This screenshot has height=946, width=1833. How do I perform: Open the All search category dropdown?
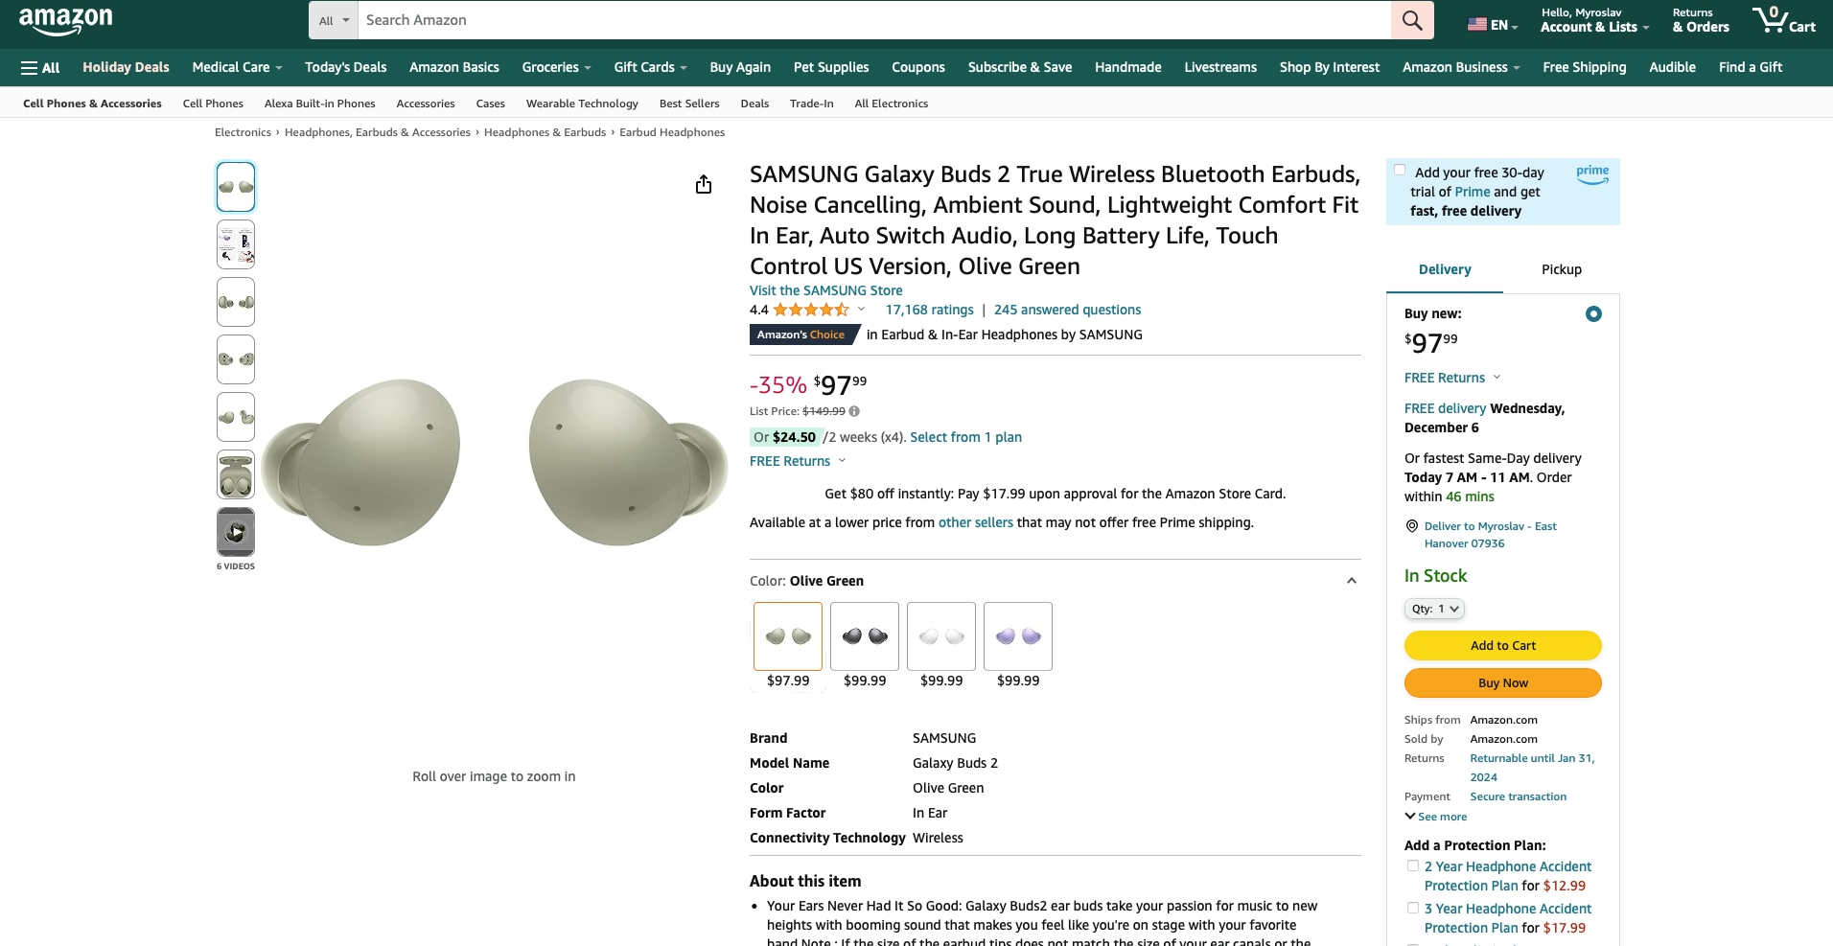tap(334, 20)
